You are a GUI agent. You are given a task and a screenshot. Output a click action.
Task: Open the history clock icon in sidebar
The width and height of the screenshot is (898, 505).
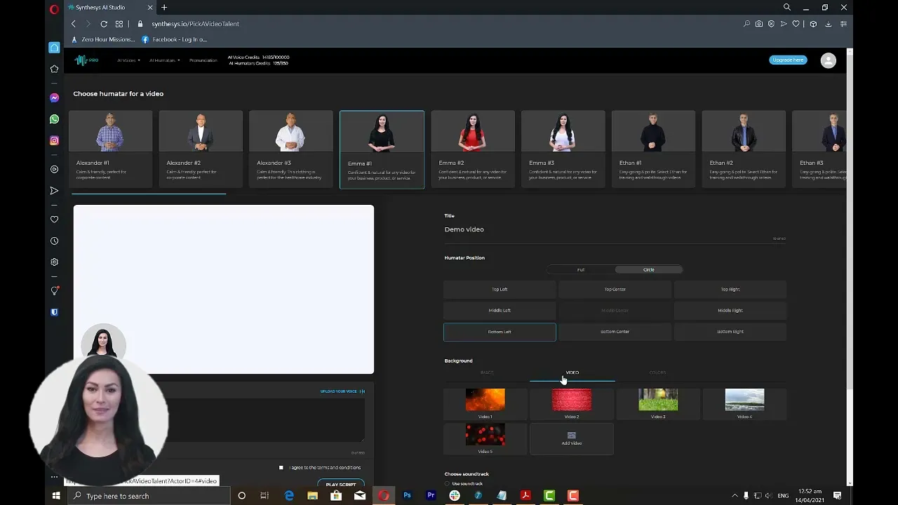coord(54,241)
